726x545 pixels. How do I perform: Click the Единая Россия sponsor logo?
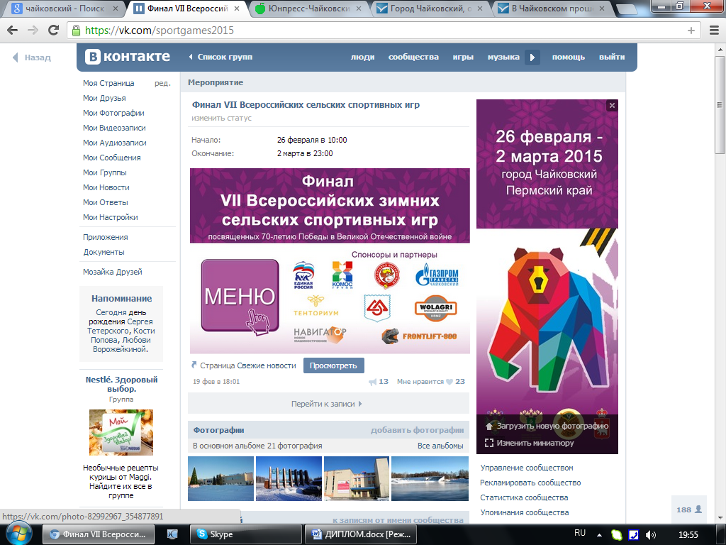pyautogui.click(x=303, y=275)
